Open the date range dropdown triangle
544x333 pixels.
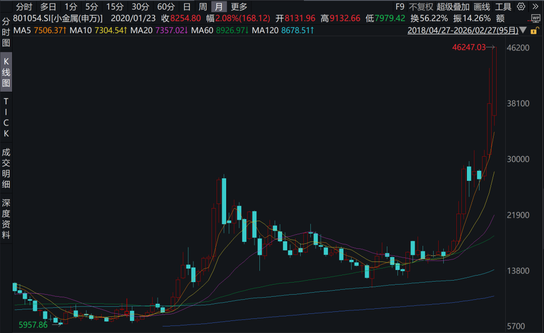522,30
